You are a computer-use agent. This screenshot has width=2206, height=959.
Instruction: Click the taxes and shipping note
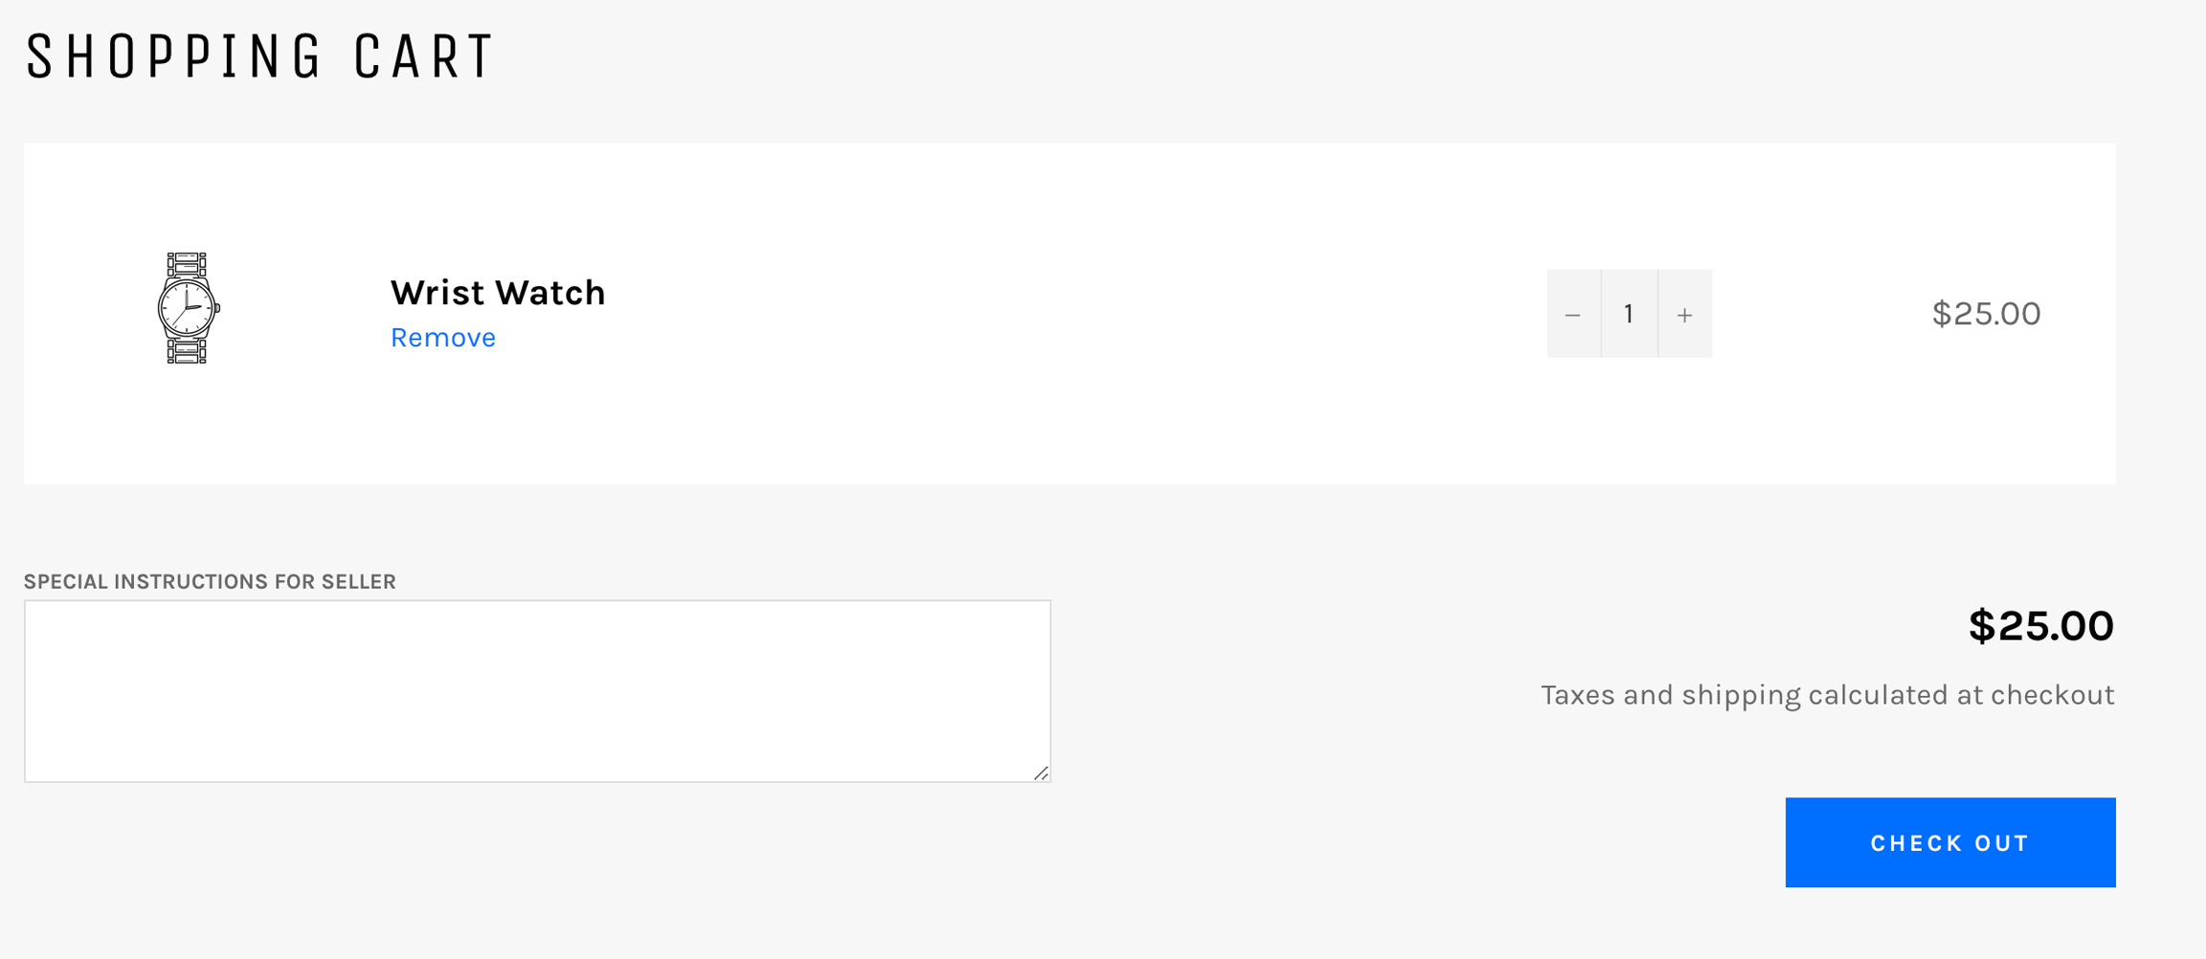point(1827,695)
